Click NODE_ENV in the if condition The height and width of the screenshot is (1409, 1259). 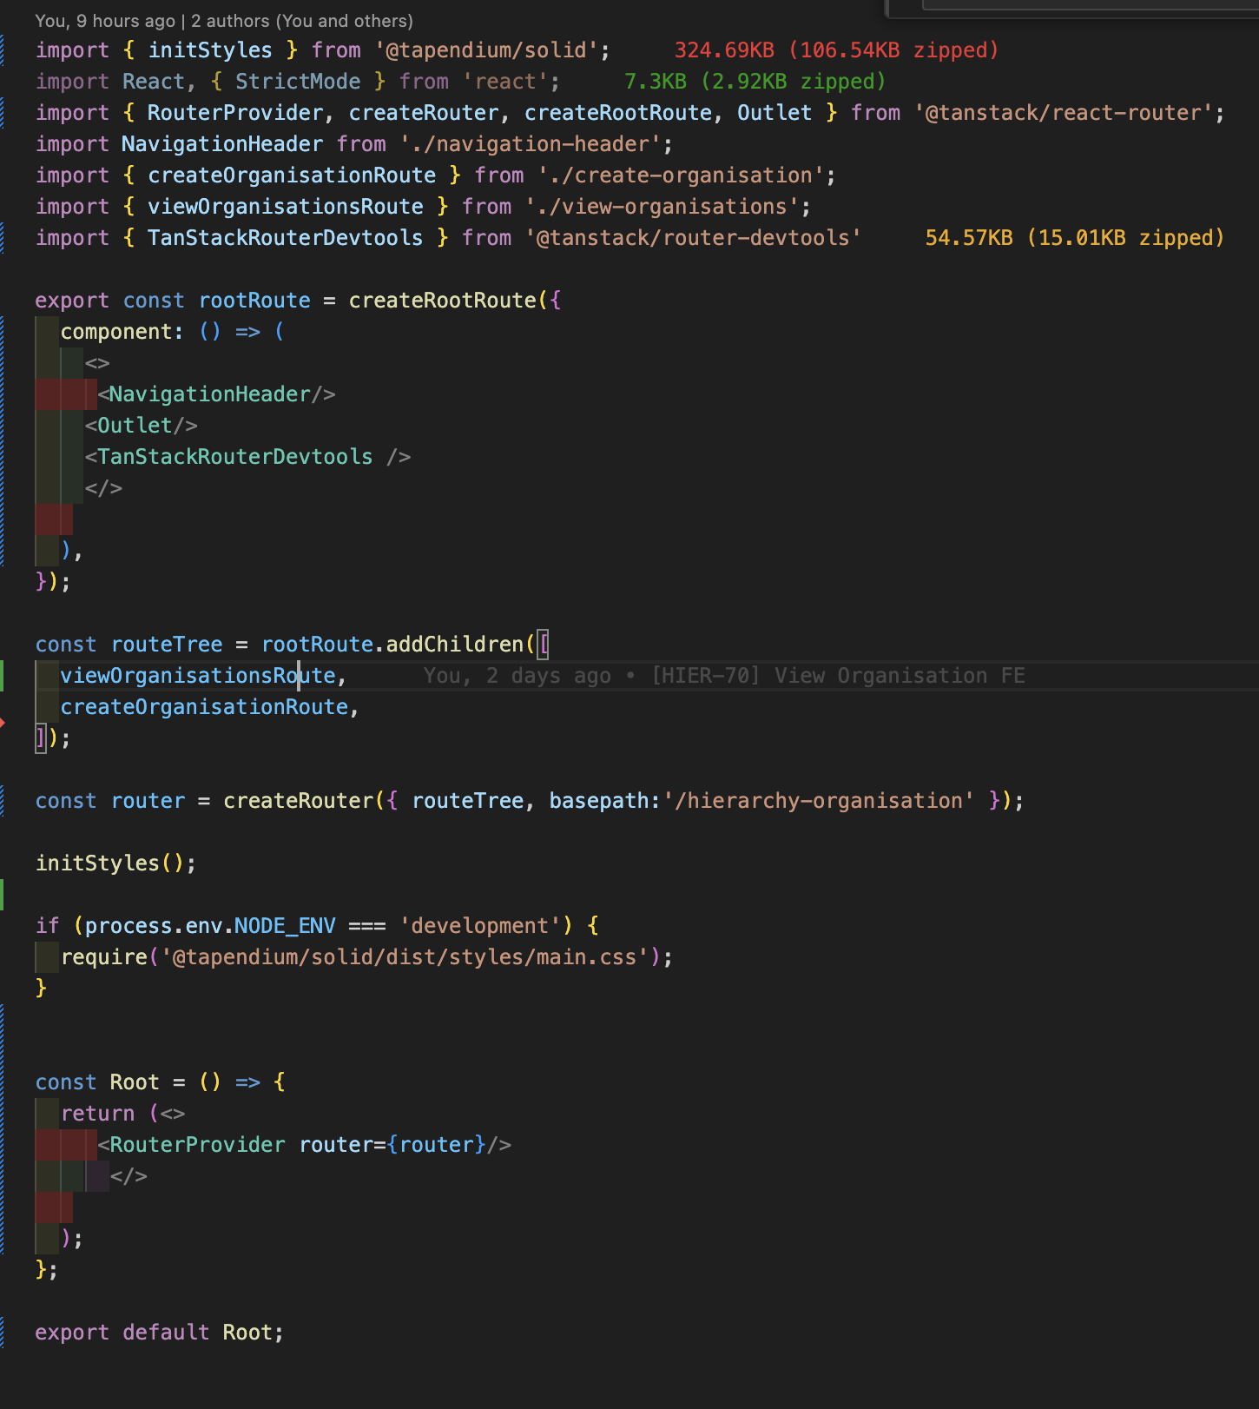click(x=285, y=926)
